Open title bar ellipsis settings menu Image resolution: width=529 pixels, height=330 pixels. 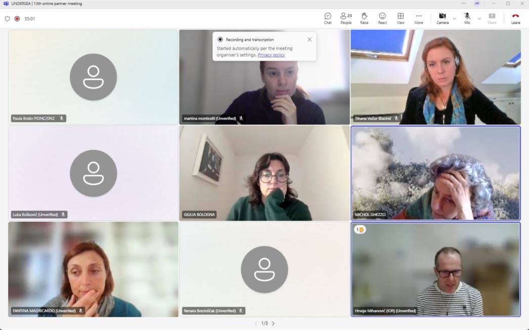(x=464, y=4)
